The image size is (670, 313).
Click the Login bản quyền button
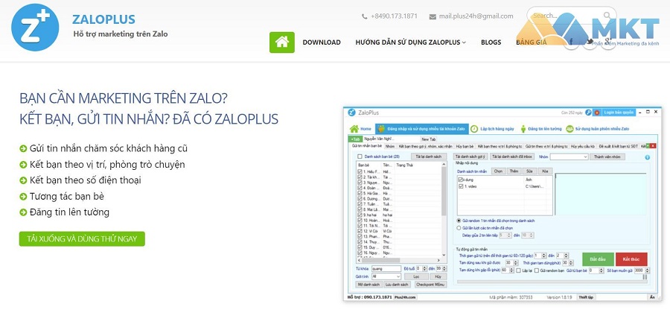[619, 113]
